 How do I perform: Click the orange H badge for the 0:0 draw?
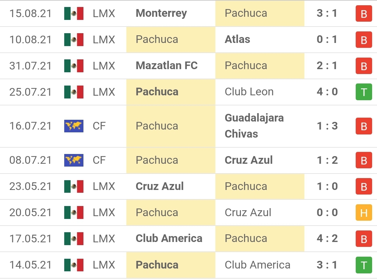(x=363, y=213)
